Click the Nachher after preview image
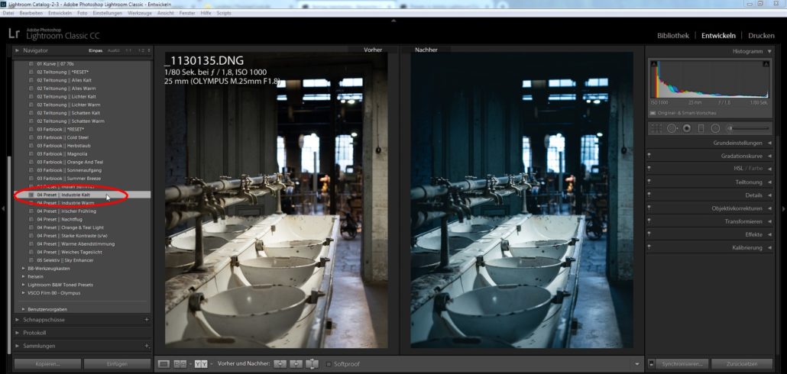The width and height of the screenshot is (787, 374). click(x=522, y=199)
